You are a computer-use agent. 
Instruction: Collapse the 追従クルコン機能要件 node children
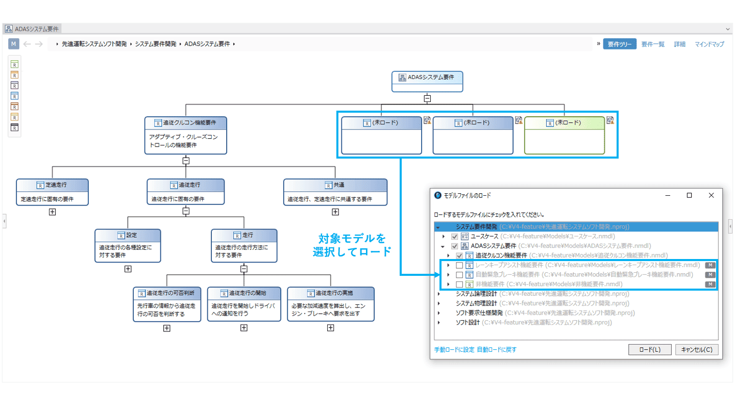pos(186,160)
